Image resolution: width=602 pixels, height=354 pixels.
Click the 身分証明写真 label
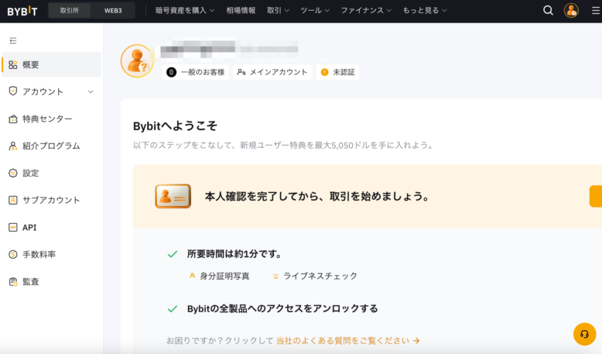[x=225, y=276]
